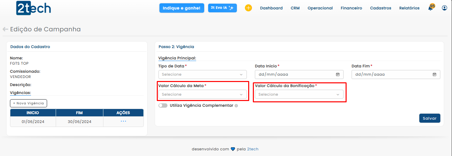This screenshot has width=452, height=156.
Task: Click the Salvar button
Action: point(430,118)
